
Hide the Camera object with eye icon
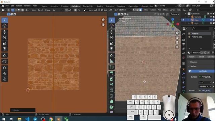pyautogui.click(x=211, y=17)
